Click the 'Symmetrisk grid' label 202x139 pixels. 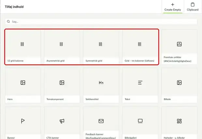[x=94, y=61]
